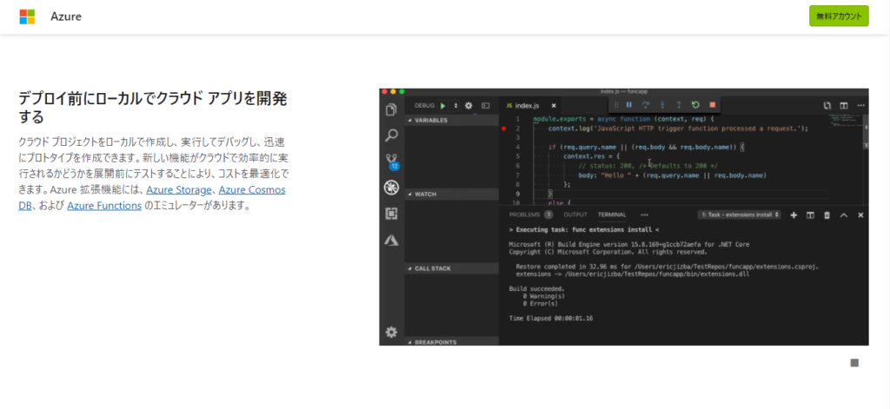The height and width of the screenshot is (409, 890).
Task: Collapse the BREAKPOINTS section
Action: pyautogui.click(x=451, y=342)
